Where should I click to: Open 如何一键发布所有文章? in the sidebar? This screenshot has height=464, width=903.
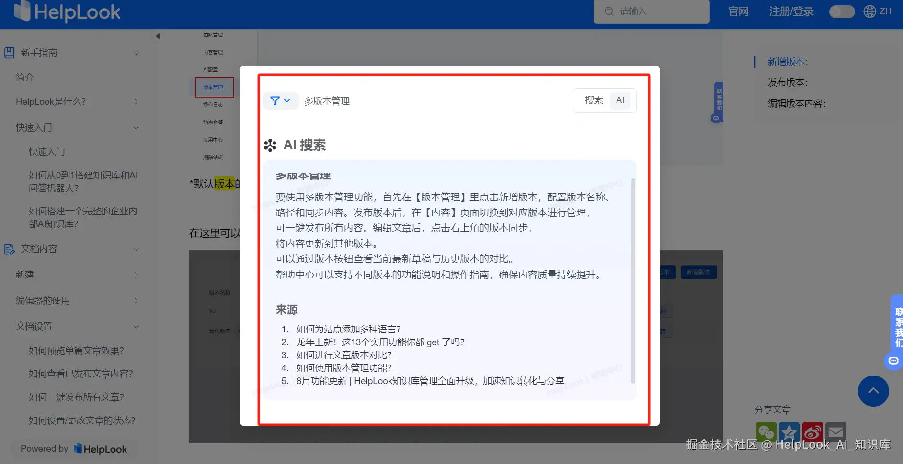(x=76, y=397)
